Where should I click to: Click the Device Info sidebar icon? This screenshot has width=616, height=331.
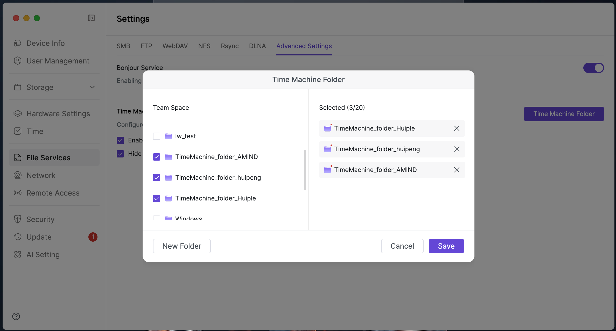pyautogui.click(x=18, y=43)
